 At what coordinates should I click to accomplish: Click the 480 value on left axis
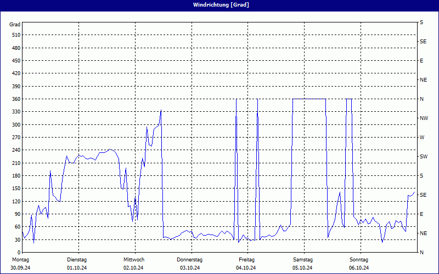click(16, 48)
